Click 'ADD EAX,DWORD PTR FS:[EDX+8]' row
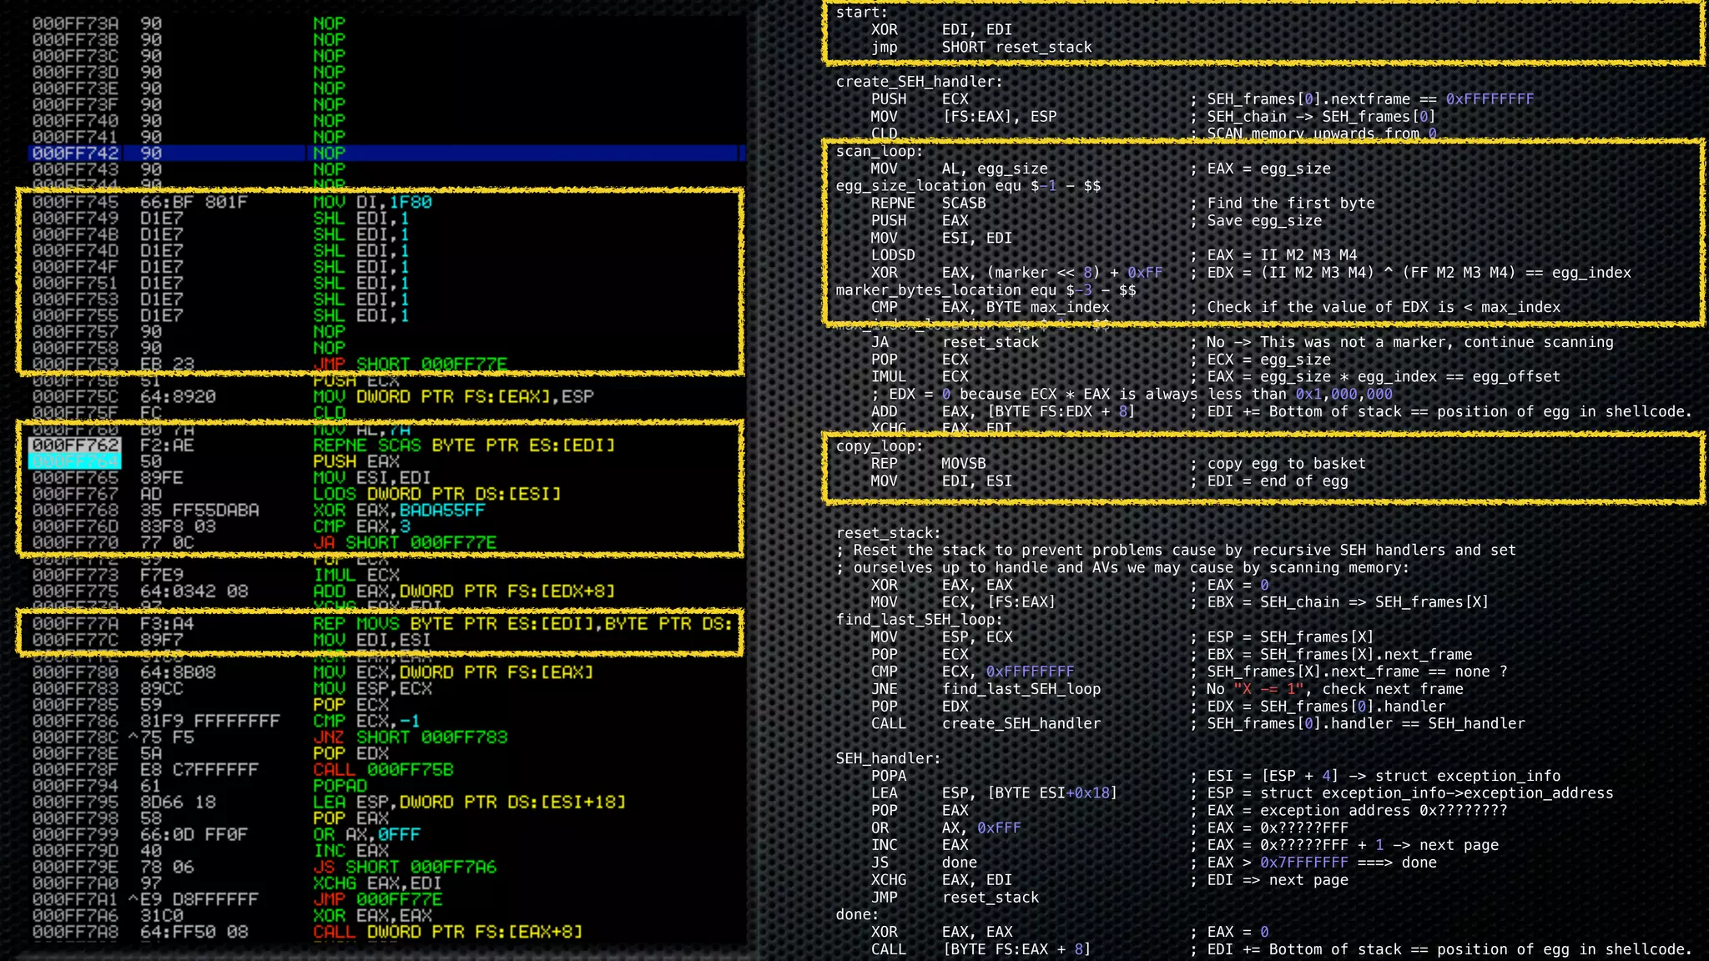Viewport: 1709px width, 961px height. point(386,592)
